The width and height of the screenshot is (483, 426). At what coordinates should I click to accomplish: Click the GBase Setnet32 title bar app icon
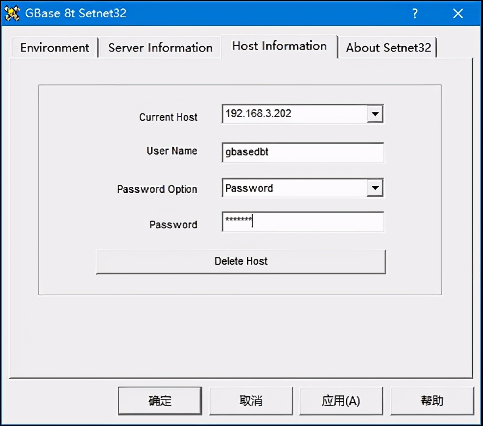[12, 13]
